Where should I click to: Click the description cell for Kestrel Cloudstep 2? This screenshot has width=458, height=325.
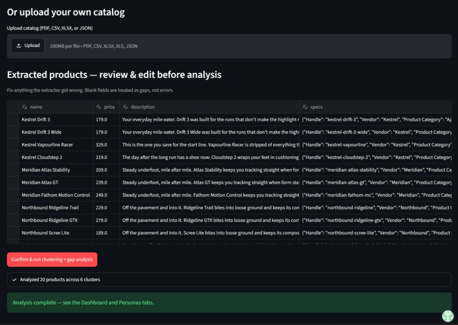209,157
